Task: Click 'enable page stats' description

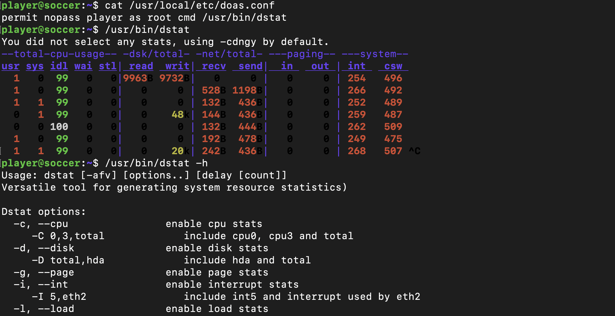Action: tap(217, 272)
